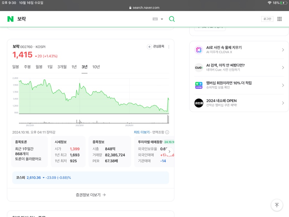
Task: Open '2024 네쇼페 OPEN' link
Action: pyautogui.click(x=221, y=101)
